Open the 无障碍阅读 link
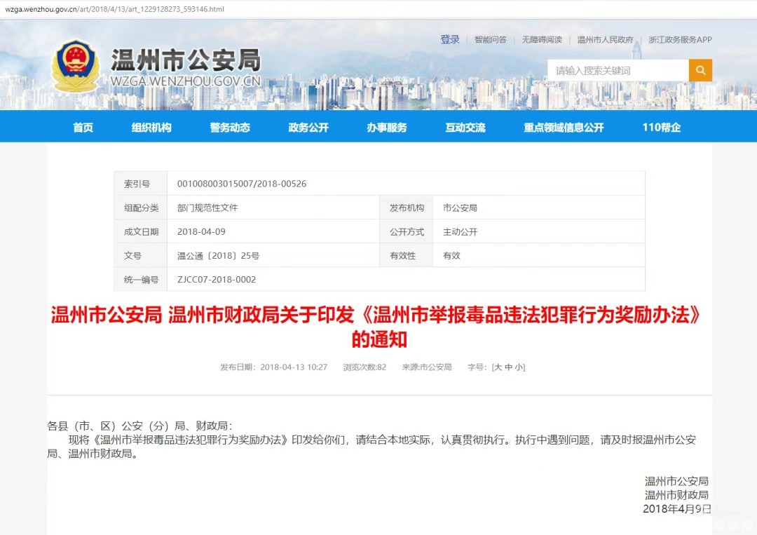 coord(542,39)
